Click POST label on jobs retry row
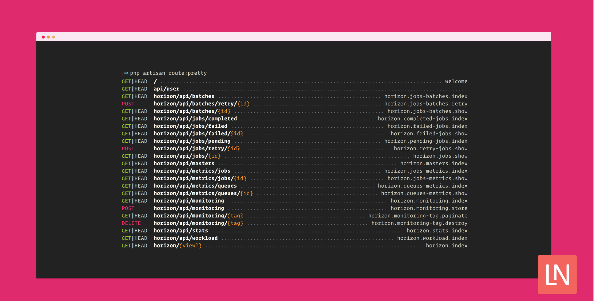The image size is (594, 301). click(x=128, y=148)
